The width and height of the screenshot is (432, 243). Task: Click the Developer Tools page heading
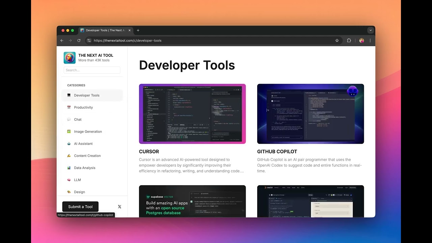[x=187, y=65]
